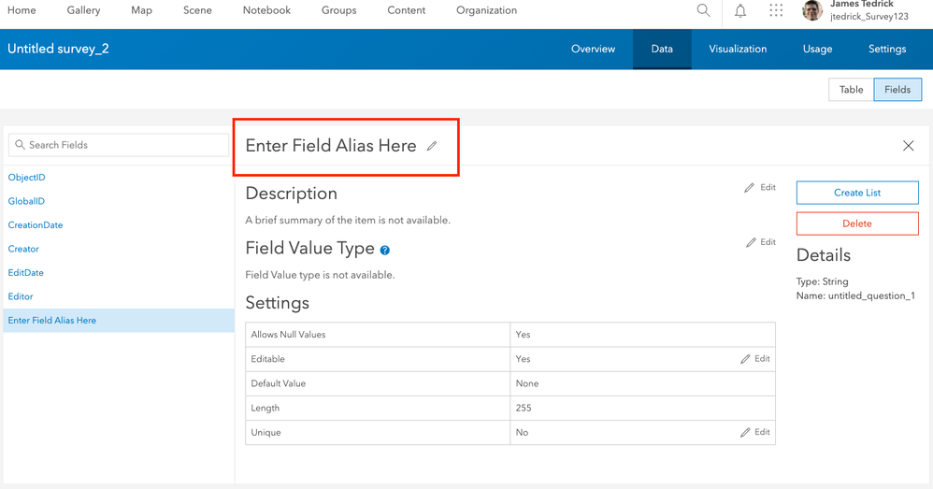
Task: Open the Visualization tab
Action: (x=738, y=49)
